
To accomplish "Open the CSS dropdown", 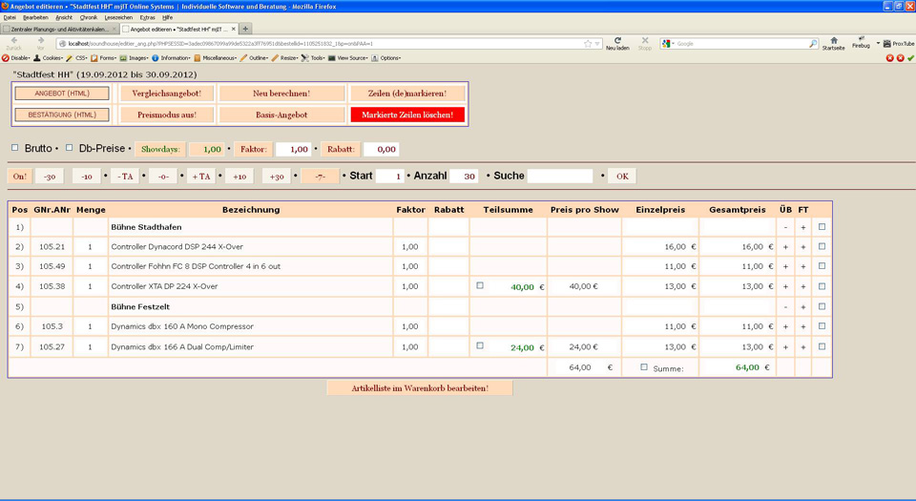I will (76, 58).
